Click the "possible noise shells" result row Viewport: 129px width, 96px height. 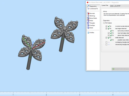[120, 40]
